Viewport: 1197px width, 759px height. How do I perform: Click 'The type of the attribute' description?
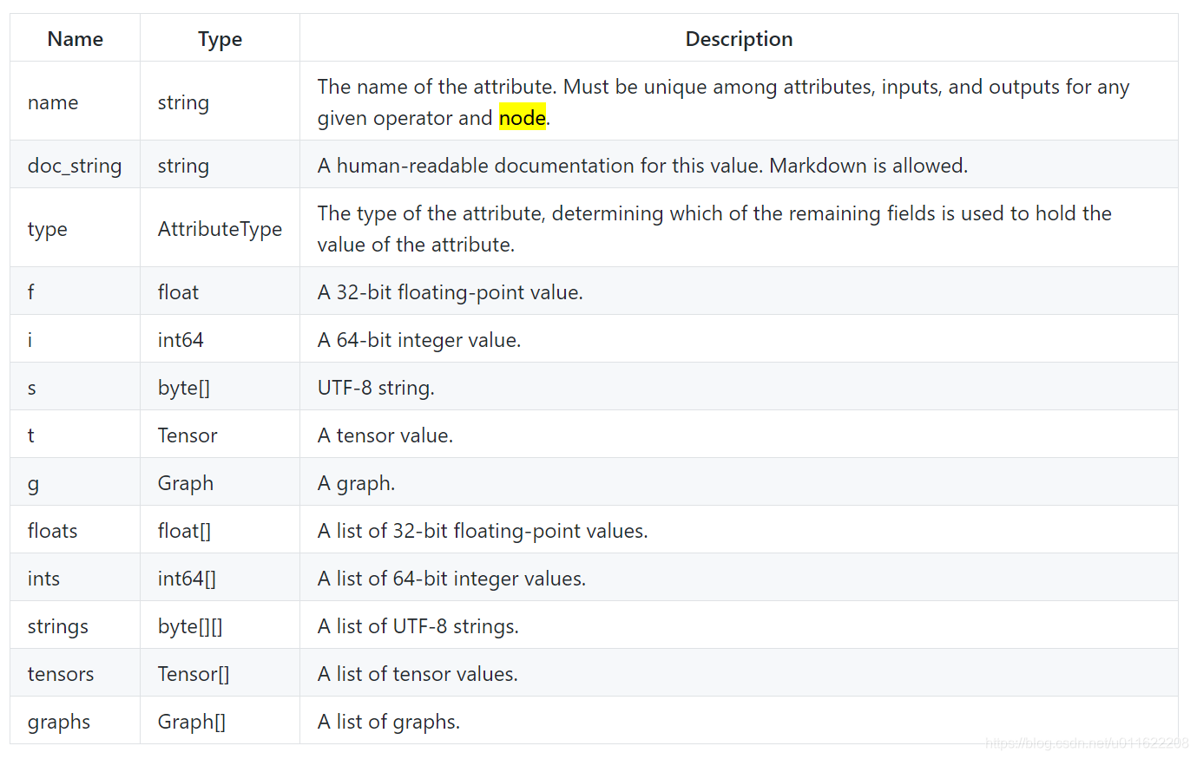pos(714,229)
